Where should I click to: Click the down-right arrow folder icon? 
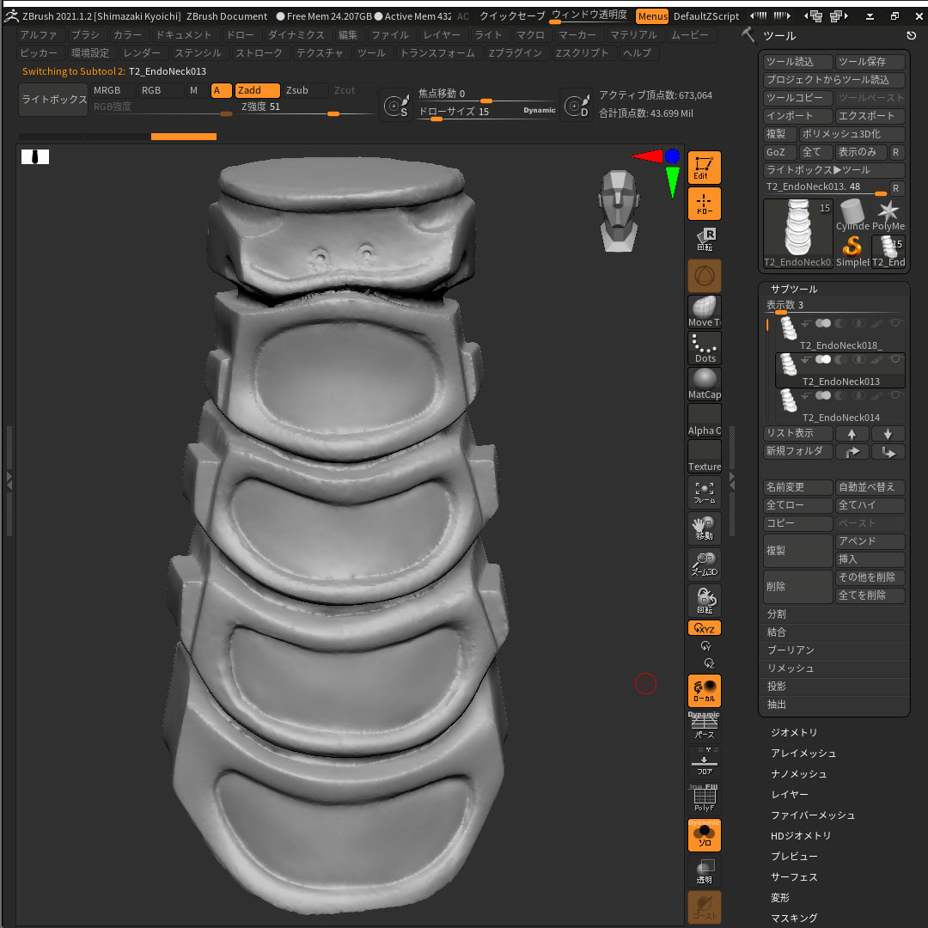coord(887,452)
